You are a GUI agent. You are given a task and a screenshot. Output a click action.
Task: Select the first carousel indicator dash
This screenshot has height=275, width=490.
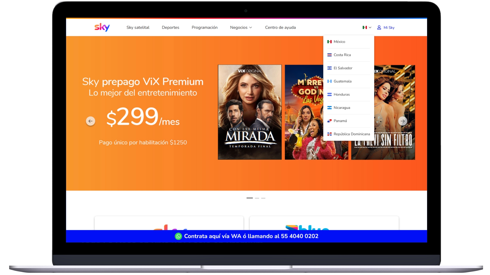point(250,198)
